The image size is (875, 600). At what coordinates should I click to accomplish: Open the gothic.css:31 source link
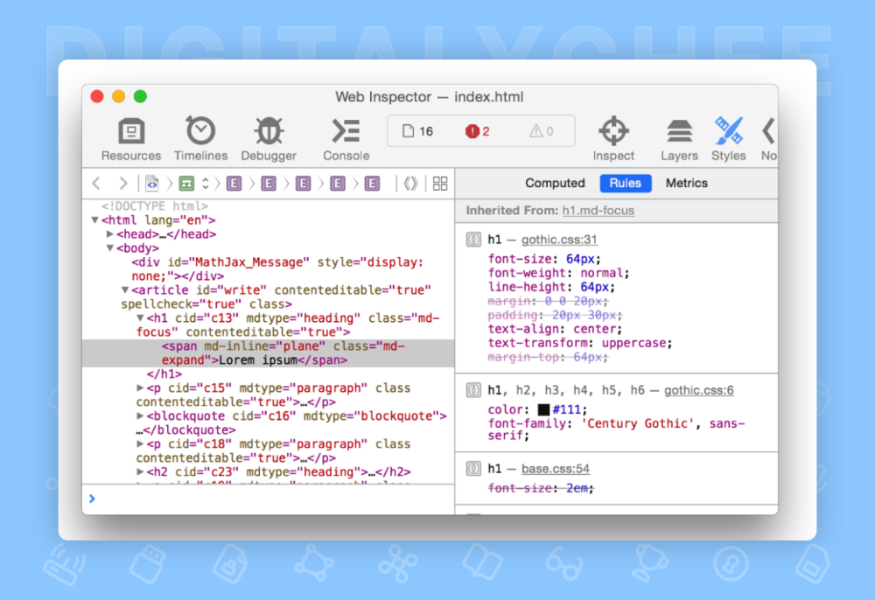[559, 240]
